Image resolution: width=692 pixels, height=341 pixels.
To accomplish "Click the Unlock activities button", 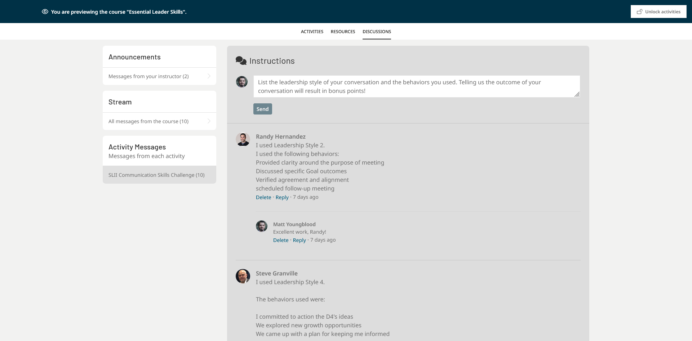I will coord(658,12).
